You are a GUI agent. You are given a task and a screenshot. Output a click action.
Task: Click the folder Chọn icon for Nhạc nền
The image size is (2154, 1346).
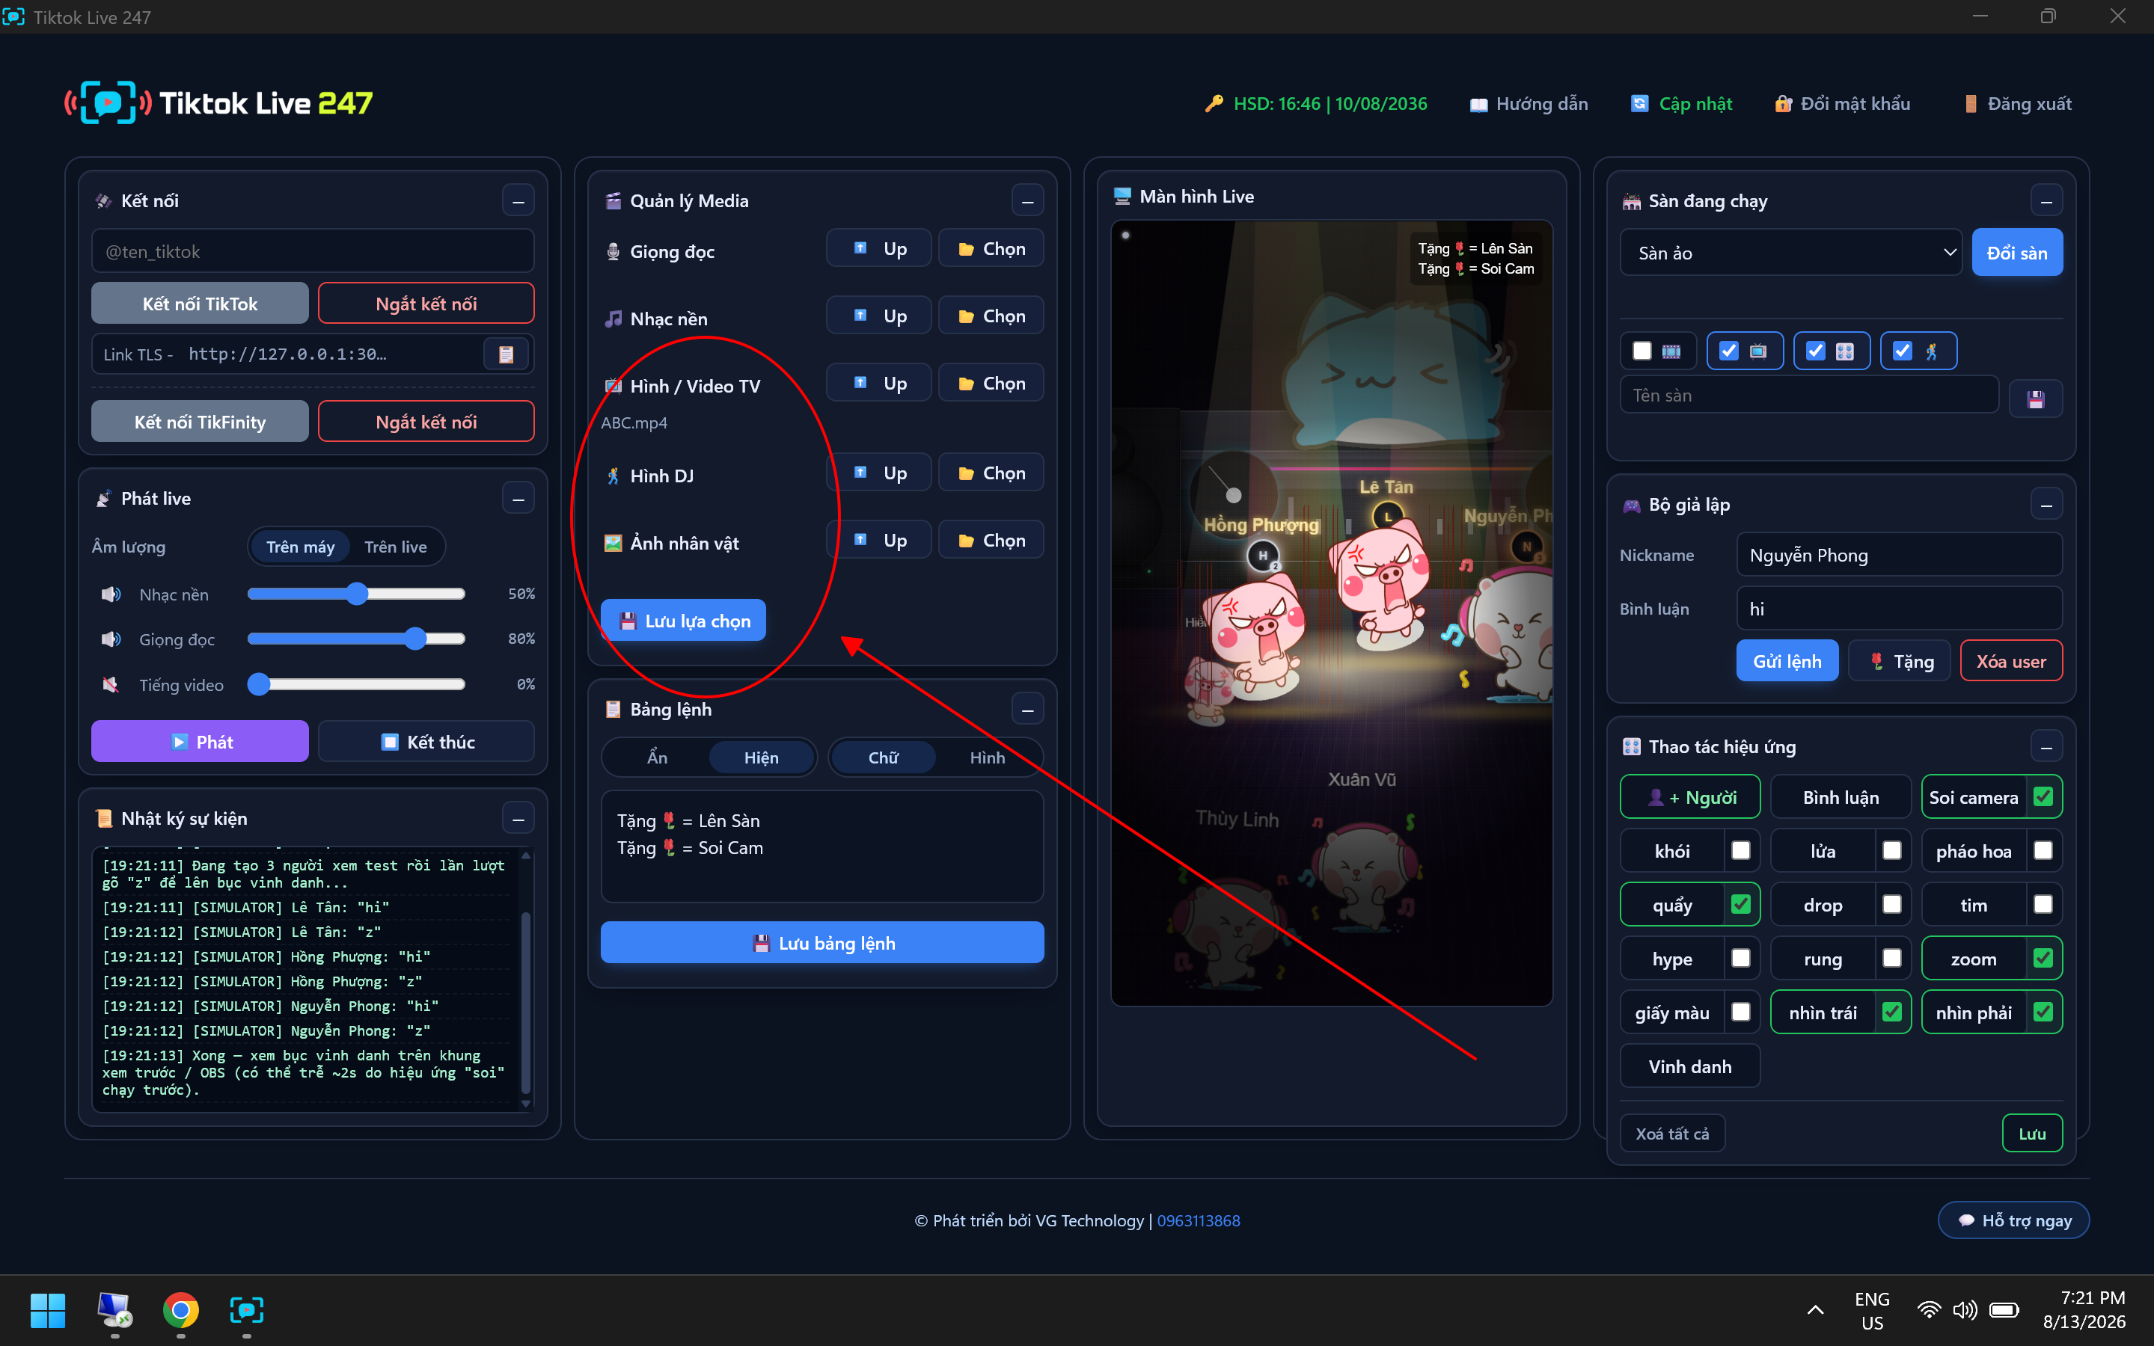tap(965, 317)
